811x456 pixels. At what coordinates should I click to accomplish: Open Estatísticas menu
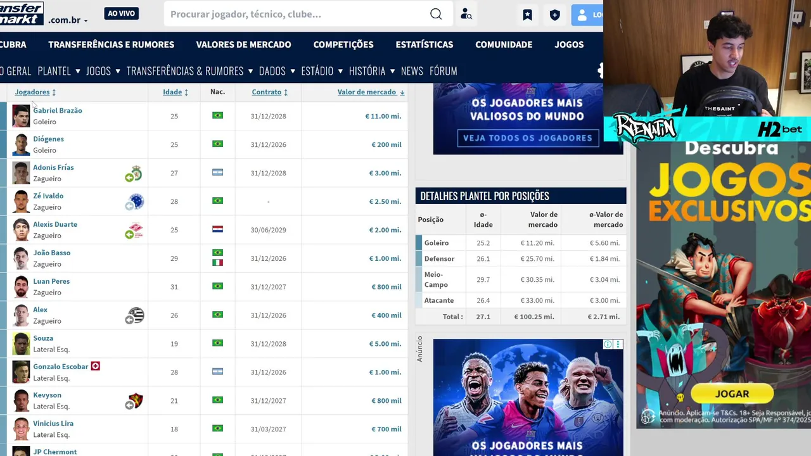pos(425,44)
